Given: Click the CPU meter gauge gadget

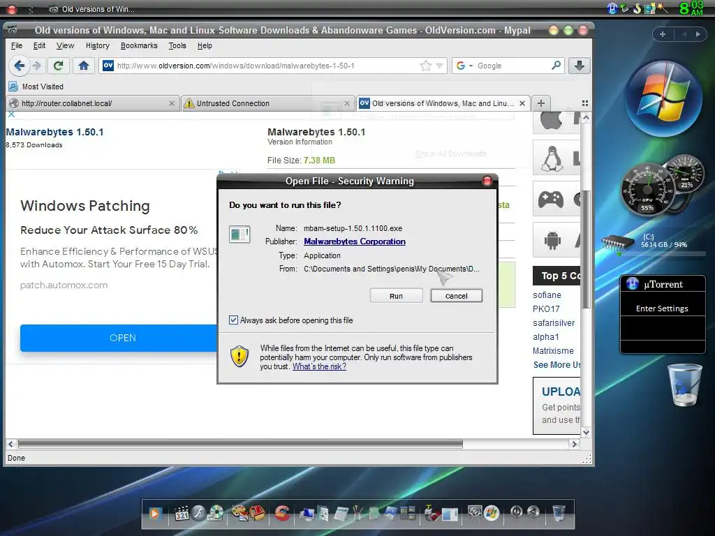Looking at the screenshot, I should pyautogui.click(x=647, y=191).
